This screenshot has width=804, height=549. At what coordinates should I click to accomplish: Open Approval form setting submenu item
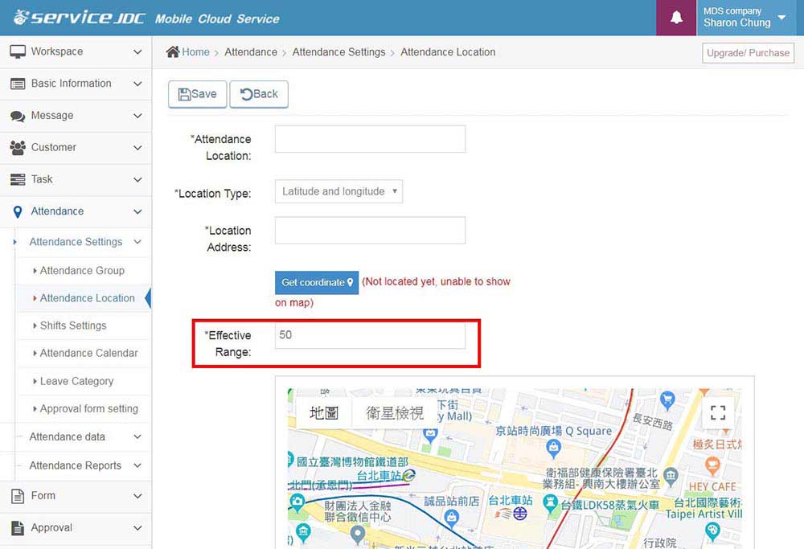(x=88, y=409)
